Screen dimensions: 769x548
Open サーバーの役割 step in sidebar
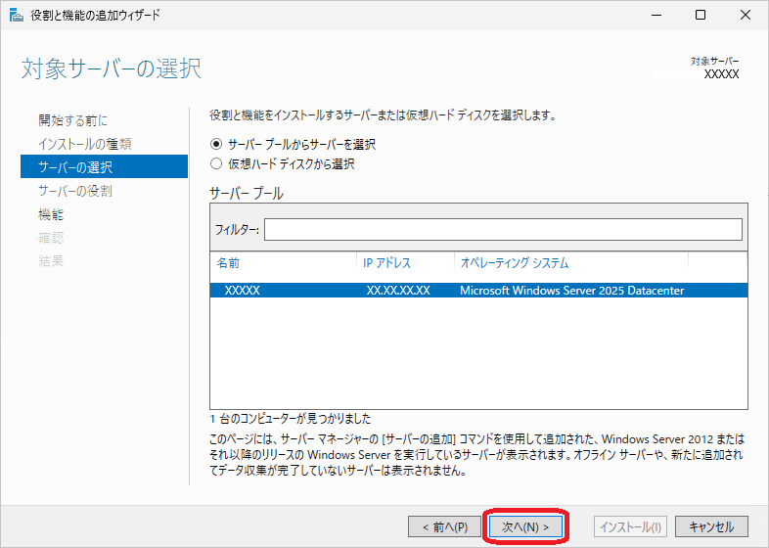point(75,191)
